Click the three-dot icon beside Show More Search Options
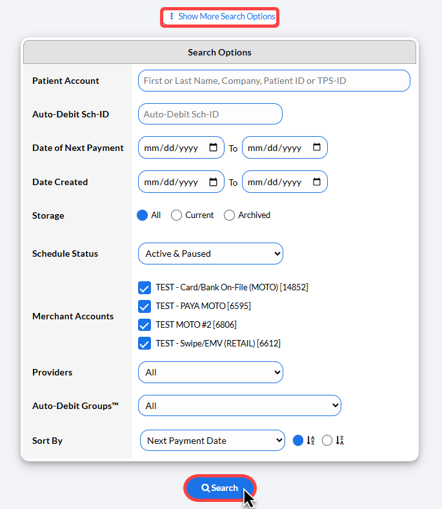The image size is (442, 509). pos(172,16)
